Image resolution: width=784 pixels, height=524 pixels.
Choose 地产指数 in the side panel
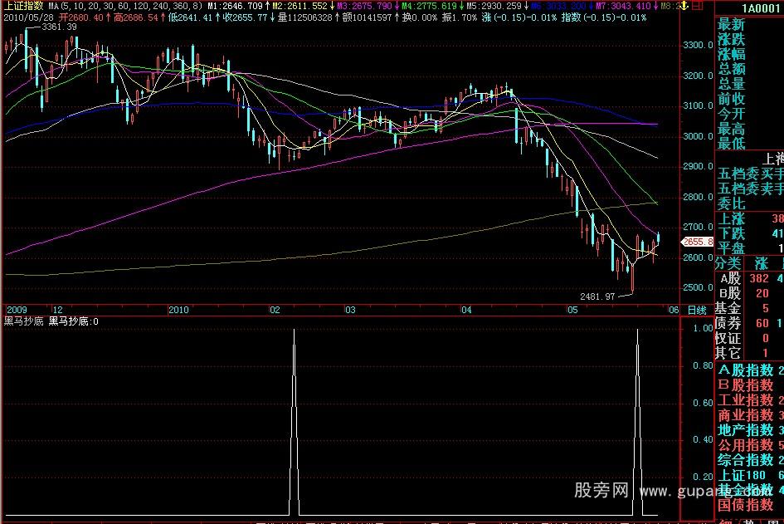745,430
